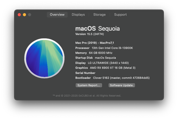Go to the Storage tab

pos(100,15)
